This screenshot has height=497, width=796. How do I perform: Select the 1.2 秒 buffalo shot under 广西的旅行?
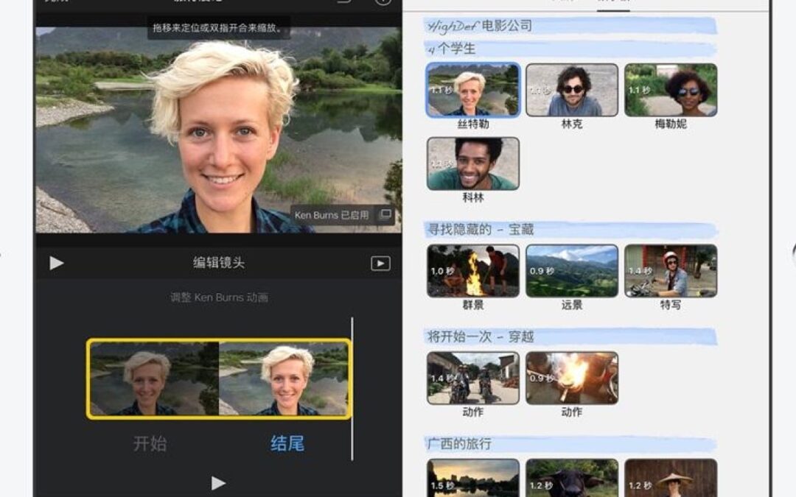(x=572, y=478)
